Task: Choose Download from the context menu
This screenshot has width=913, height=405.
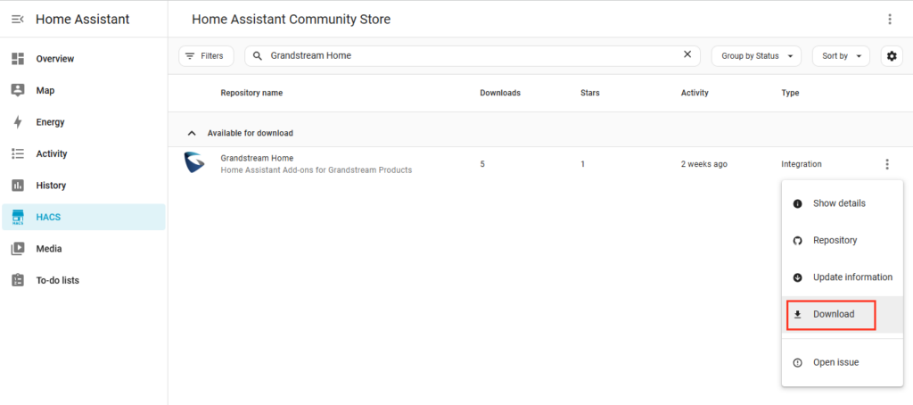Action: tap(842, 314)
